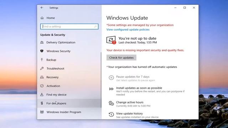Click the Windows Insider Program icon
228x128 pixels.
pyautogui.click(x=42, y=112)
